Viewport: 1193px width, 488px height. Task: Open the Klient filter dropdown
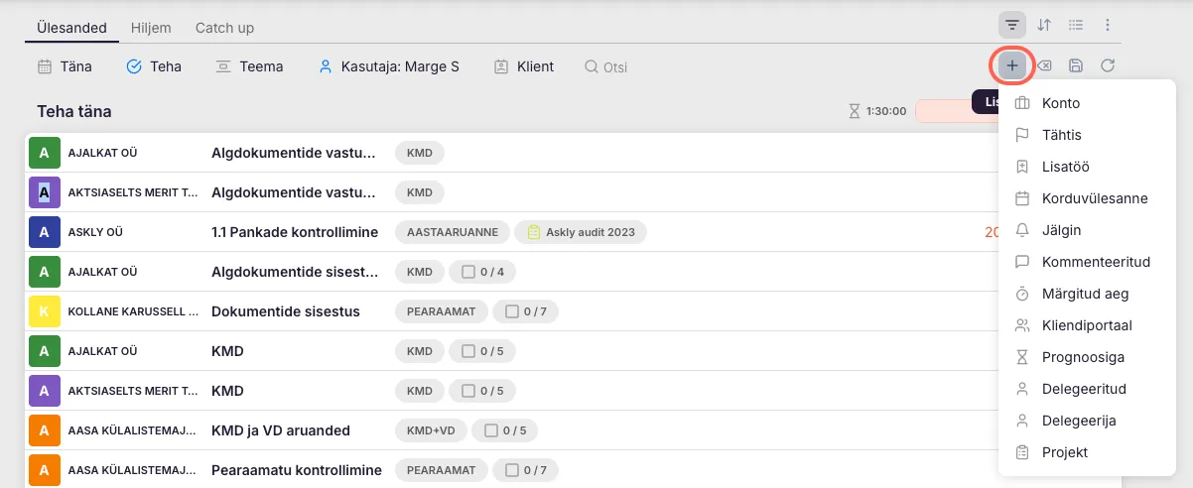pos(524,66)
